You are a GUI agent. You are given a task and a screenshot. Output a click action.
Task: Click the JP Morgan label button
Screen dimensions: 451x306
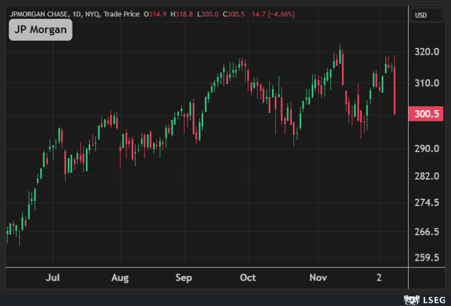pyautogui.click(x=41, y=30)
